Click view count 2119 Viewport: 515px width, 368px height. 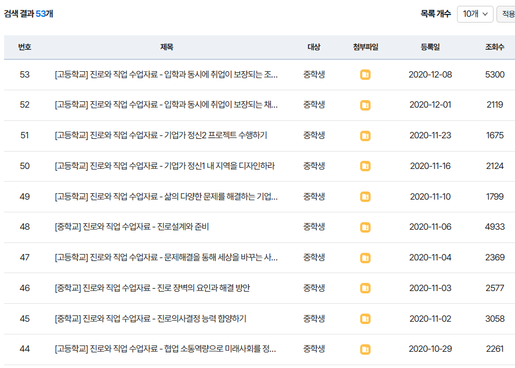495,105
